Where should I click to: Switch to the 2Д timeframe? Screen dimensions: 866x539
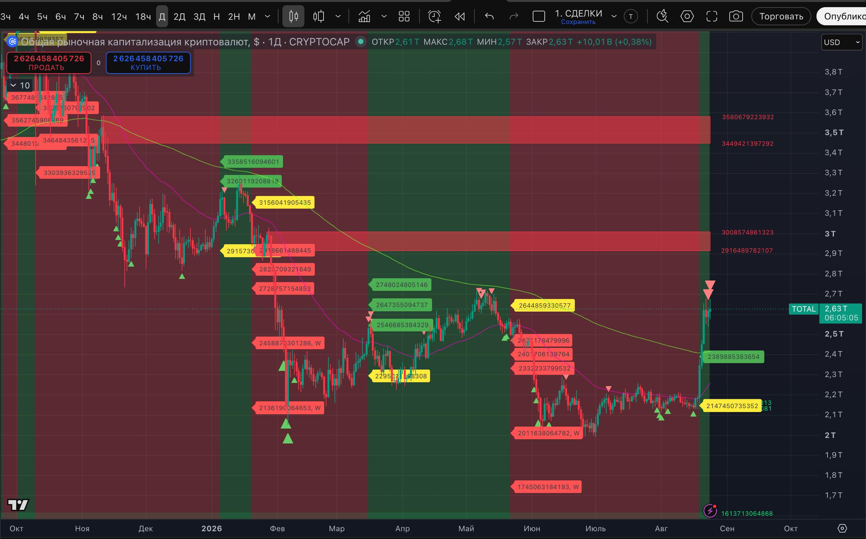tap(179, 16)
